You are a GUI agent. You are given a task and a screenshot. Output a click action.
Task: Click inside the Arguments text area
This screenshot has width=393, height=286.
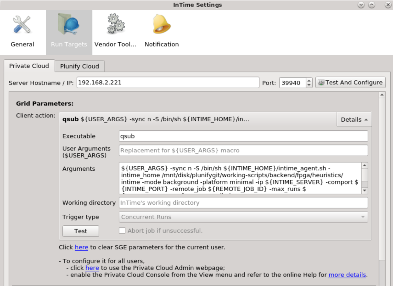[x=240, y=178]
